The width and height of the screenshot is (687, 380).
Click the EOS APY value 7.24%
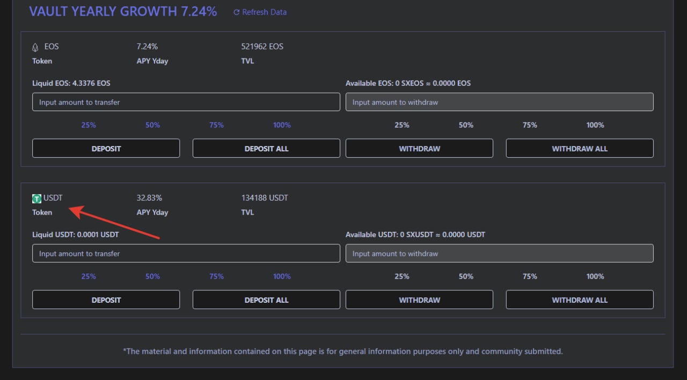(147, 47)
